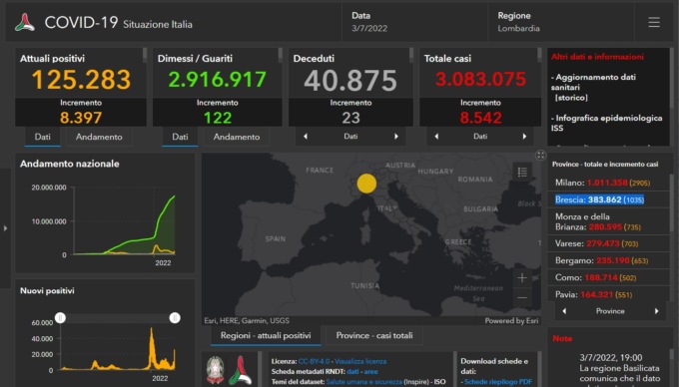Open the Regione selector showing Lombardia
679x387 pixels.
click(561, 22)
